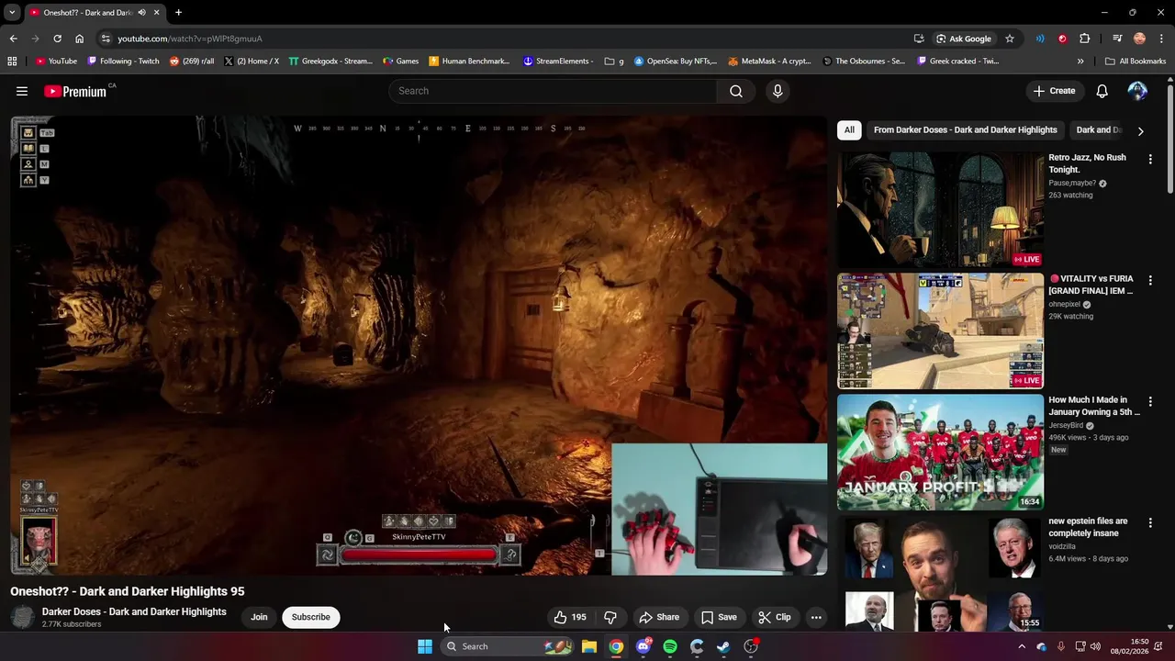Image resolution: width=1175 pixels, height=661 pixels.
Task: Click the YouTube search magnifier button
Action: pyautogui.click(x=736, y=91)
